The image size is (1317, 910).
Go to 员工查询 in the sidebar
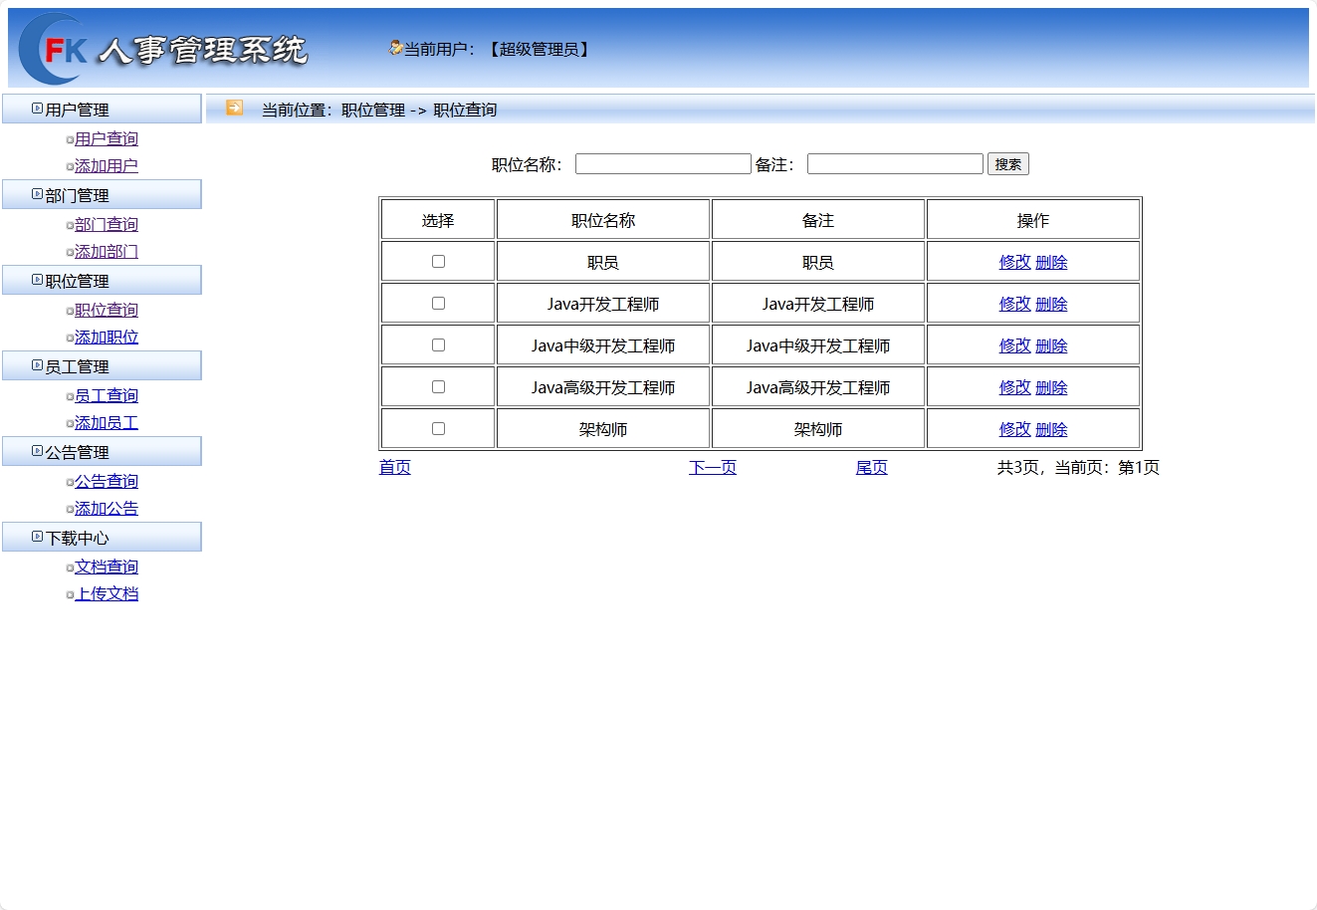click(x=107, y=396)
